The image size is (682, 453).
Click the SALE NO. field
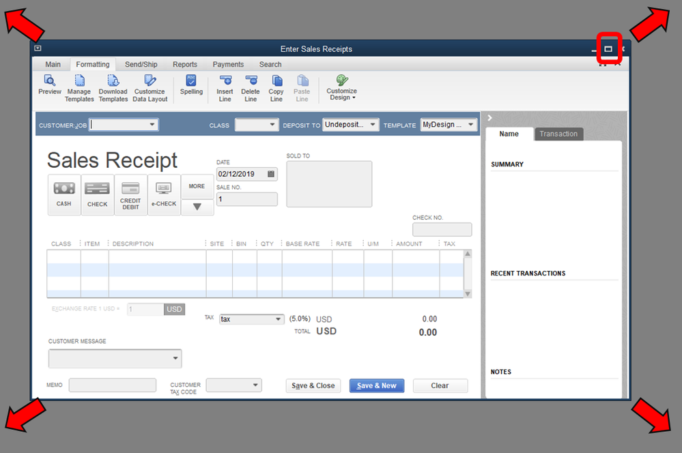(246, 199)
